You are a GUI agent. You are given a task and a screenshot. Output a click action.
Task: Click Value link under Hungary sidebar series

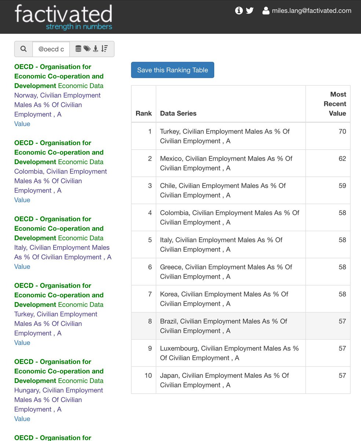coord(22,419)
